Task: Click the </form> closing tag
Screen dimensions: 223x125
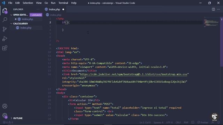Action: [x=73, y=119]
